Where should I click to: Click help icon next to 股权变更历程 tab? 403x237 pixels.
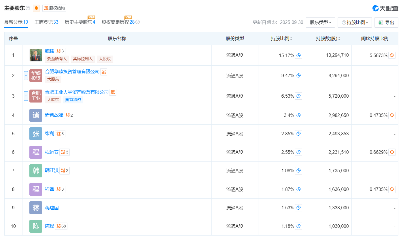coord(138,22)
